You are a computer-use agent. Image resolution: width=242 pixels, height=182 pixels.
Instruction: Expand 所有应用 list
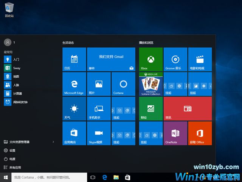click(15, 167)
